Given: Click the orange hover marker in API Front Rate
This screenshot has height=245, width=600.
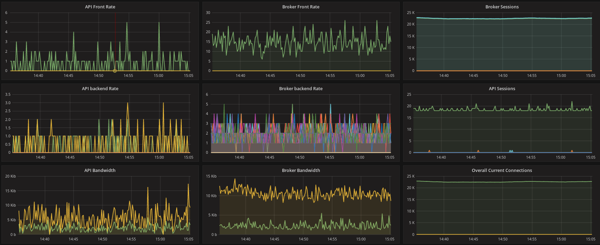Looking at the screenshot, I should (x=115, y=71).
